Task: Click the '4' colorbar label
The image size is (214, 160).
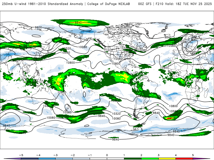Action: tap(176, 155)
